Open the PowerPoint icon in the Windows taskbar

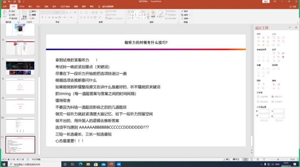point(111,164)
